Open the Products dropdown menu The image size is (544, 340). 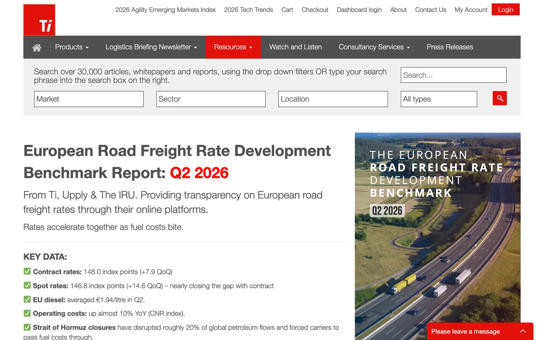pyautogui.click(x=72, y=47)
